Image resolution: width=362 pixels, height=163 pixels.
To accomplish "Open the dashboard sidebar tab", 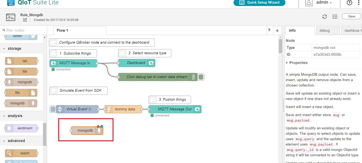I will tap(352, 31).
